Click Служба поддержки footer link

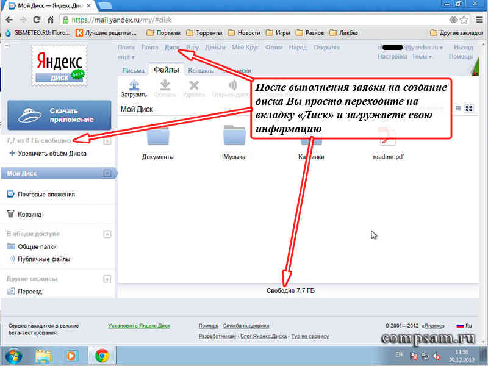click(x=246, y=326)
